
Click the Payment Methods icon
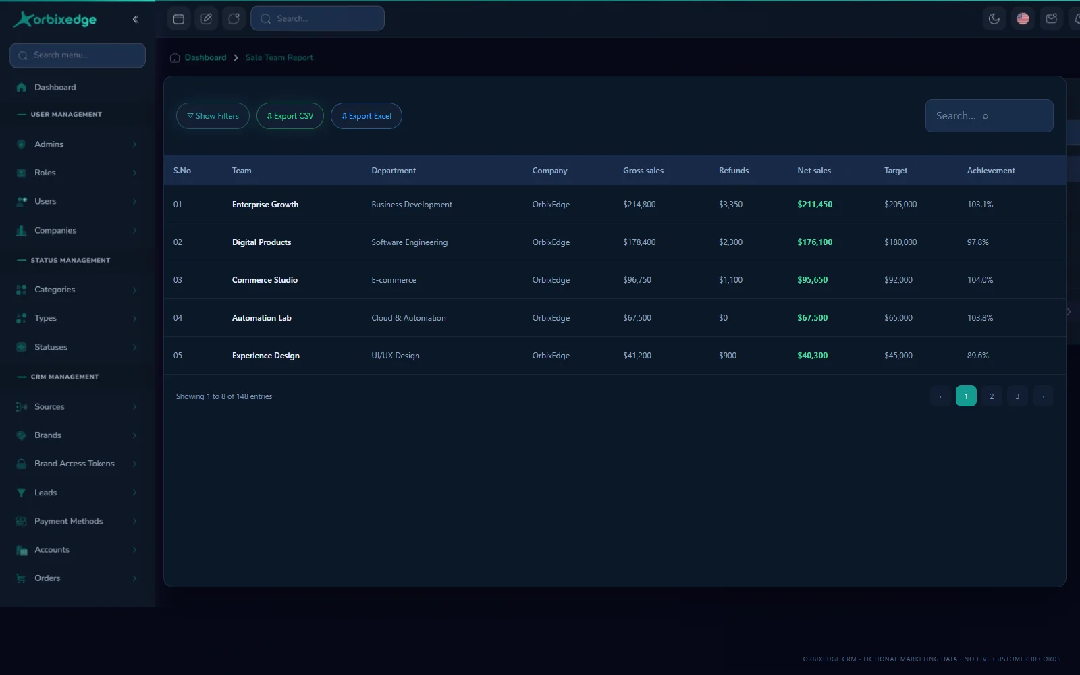[x=21, y=521]
